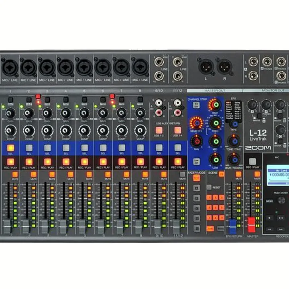Click the TONE / TIME knob
This screenshot has width=289, height=289.
(234, 141)
